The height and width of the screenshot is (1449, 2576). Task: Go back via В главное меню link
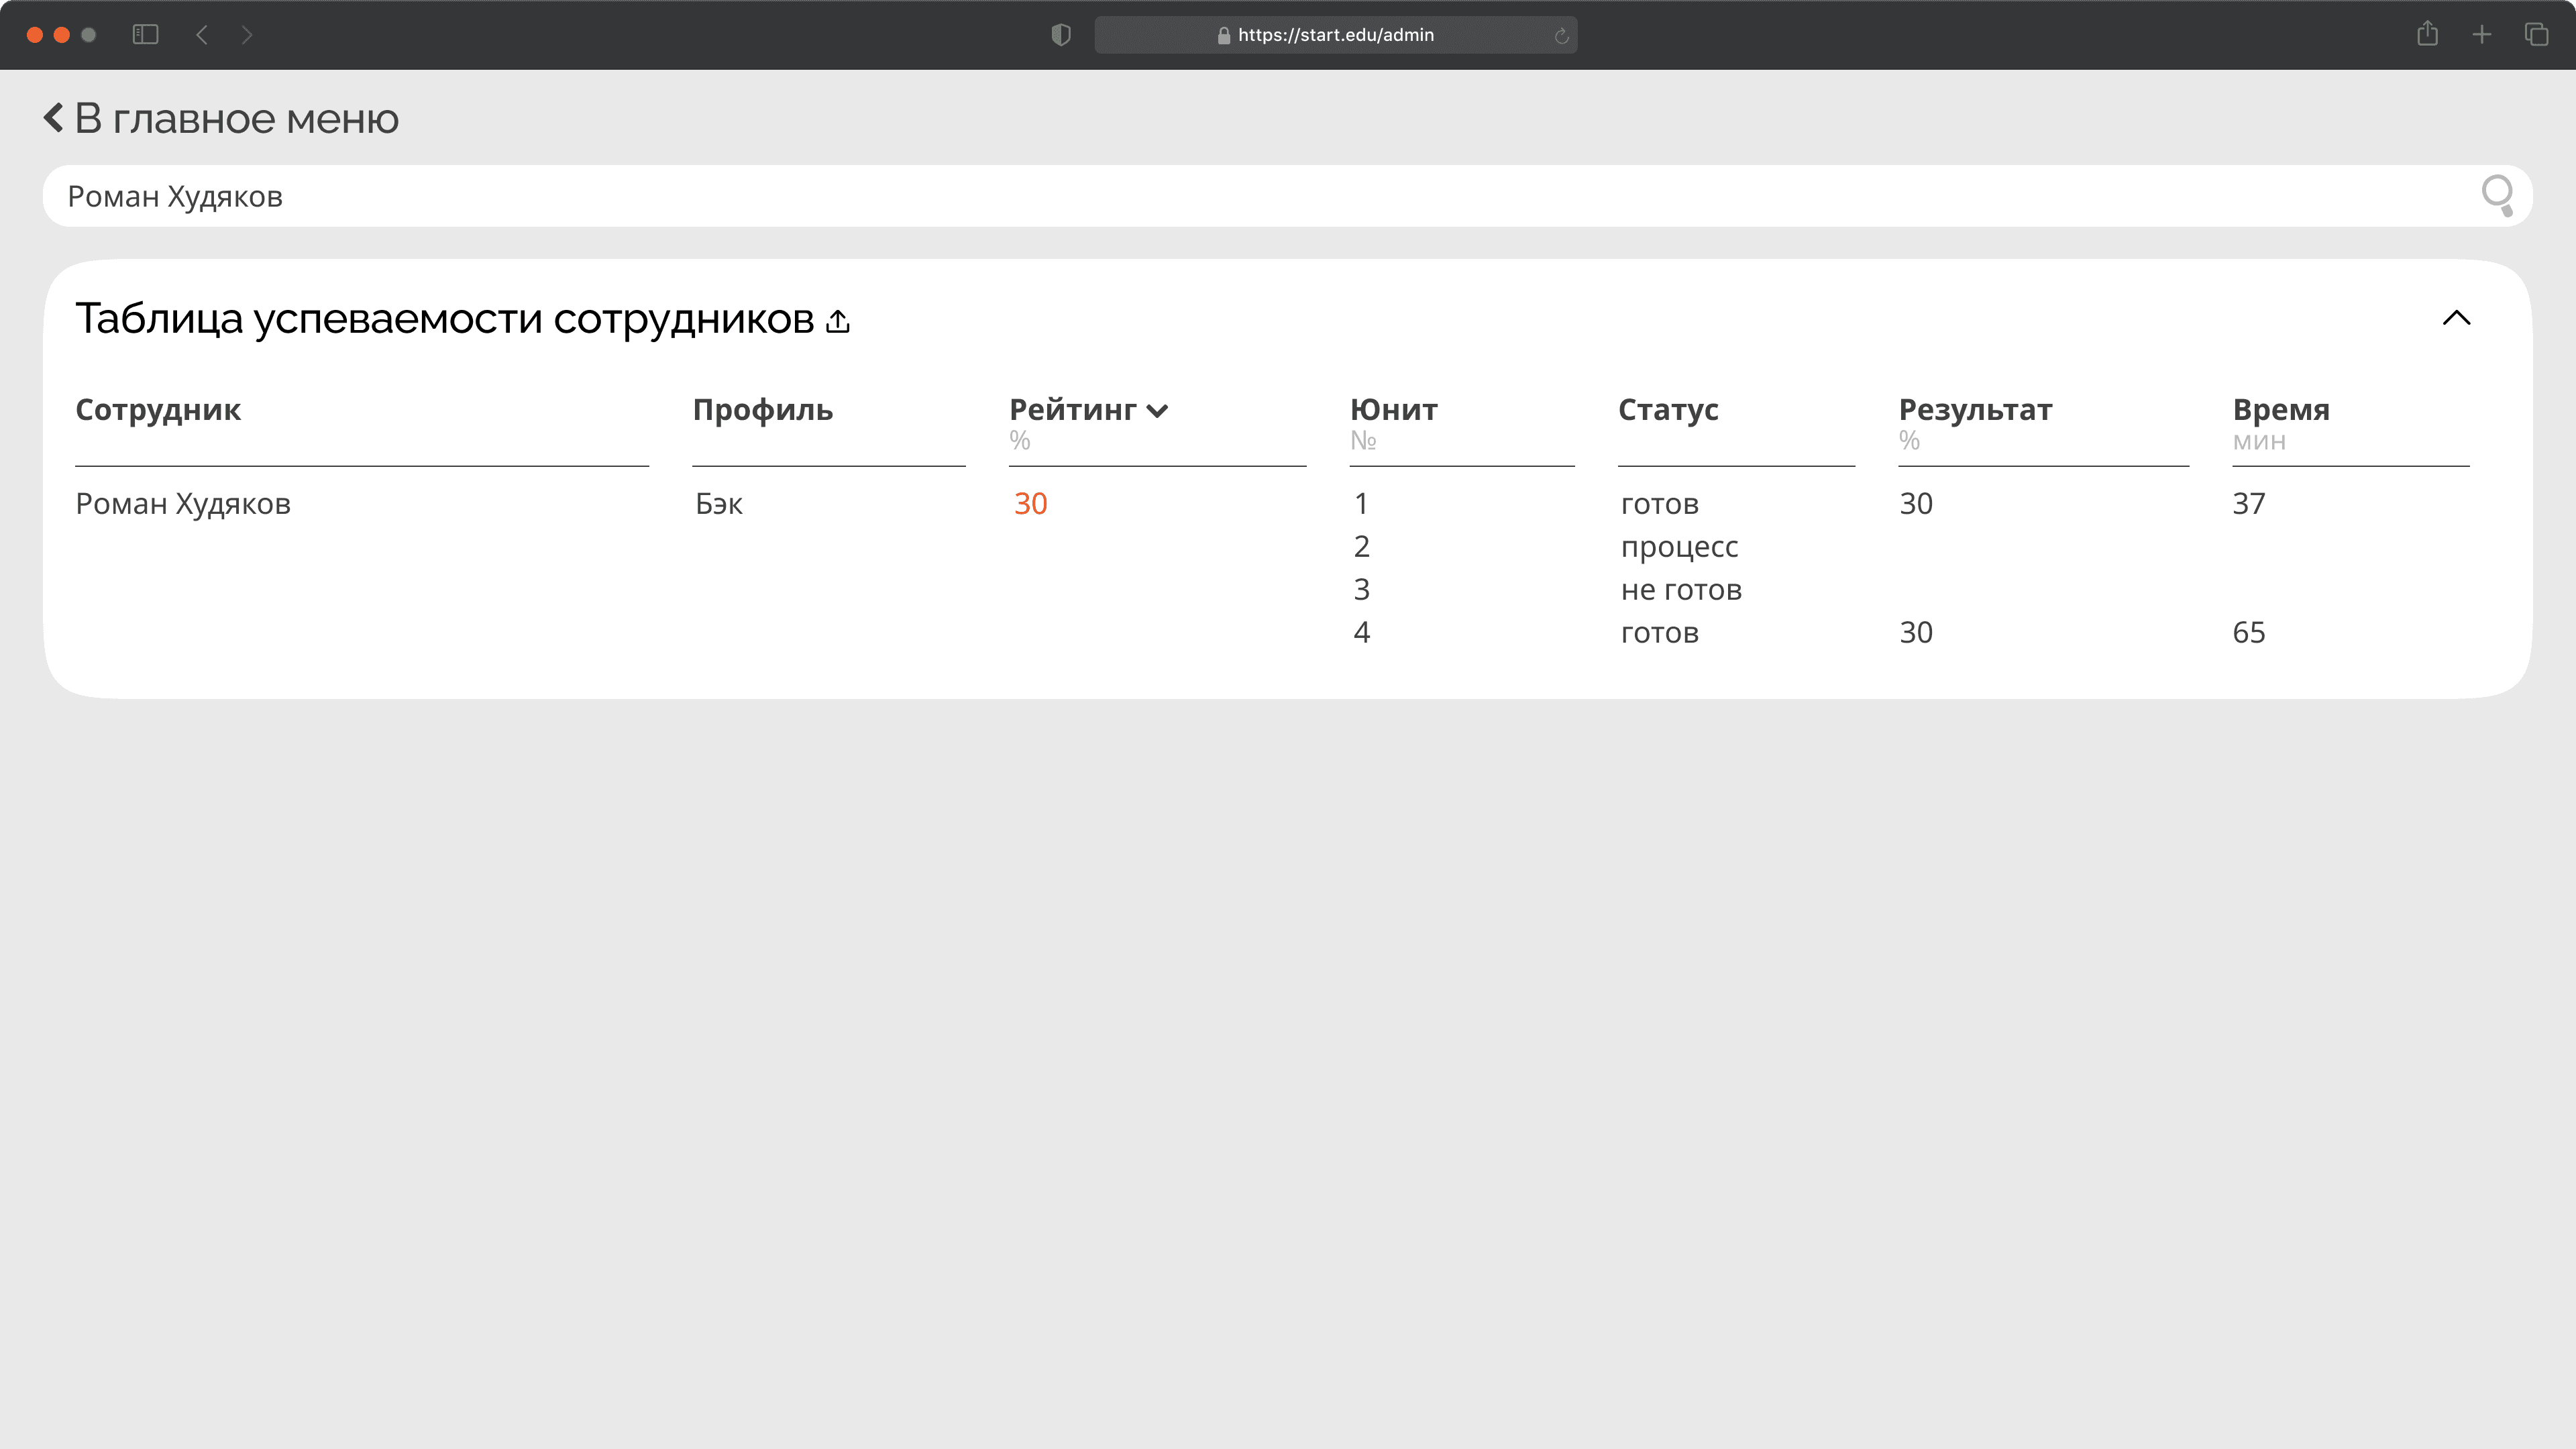point(237,118)
